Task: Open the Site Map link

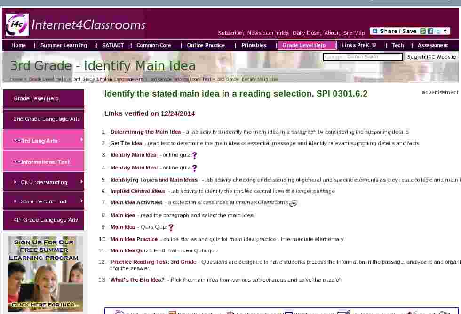Action: point(354,33)
